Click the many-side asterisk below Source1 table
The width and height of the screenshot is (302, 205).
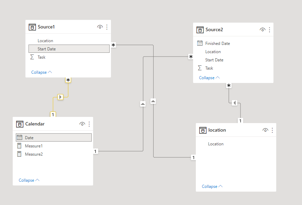(68, 80)
